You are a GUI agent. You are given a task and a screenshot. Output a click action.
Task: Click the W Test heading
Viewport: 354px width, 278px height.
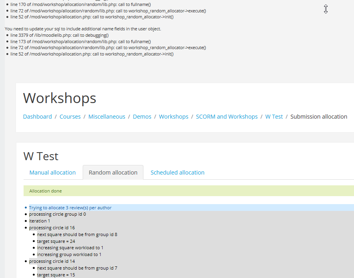(41, 156)
